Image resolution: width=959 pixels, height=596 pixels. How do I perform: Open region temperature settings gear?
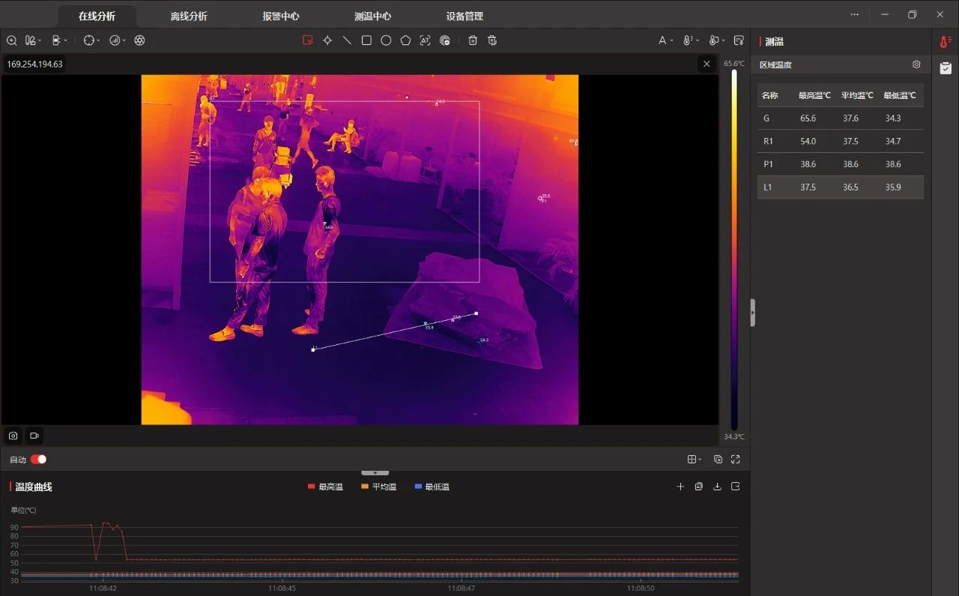click(x=916, y=64)
